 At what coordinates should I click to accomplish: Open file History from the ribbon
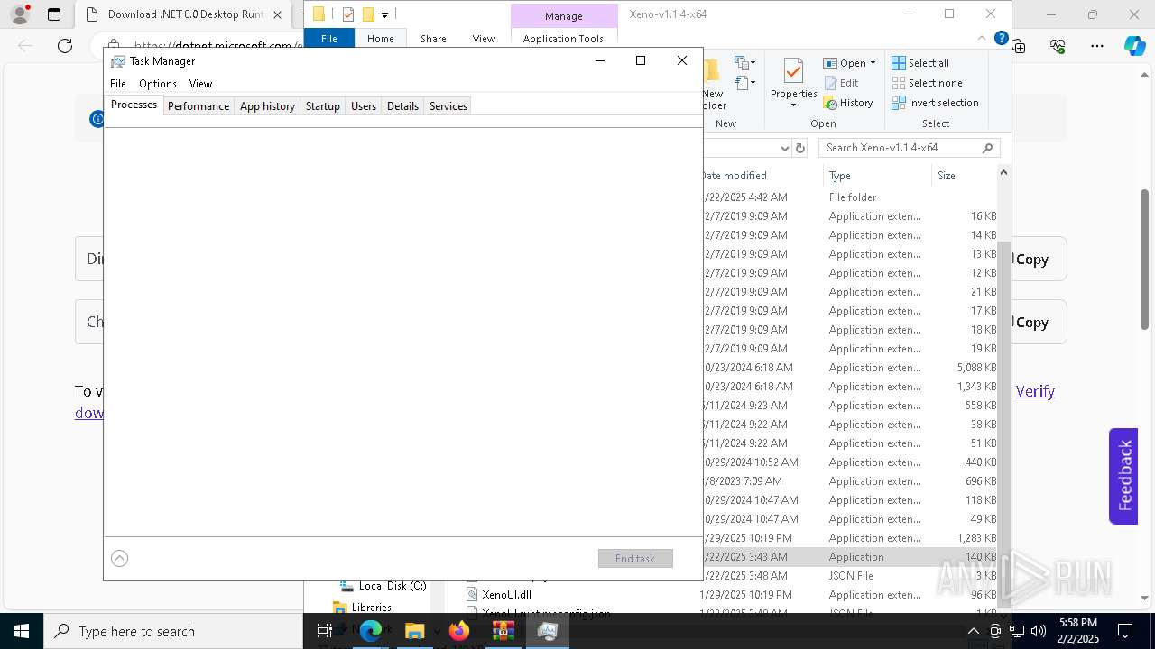[x=848, y=103]
